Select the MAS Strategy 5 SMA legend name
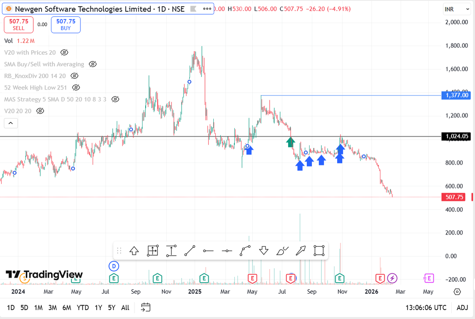The width and height of the screenshot is (475, 319). (55, 99)
